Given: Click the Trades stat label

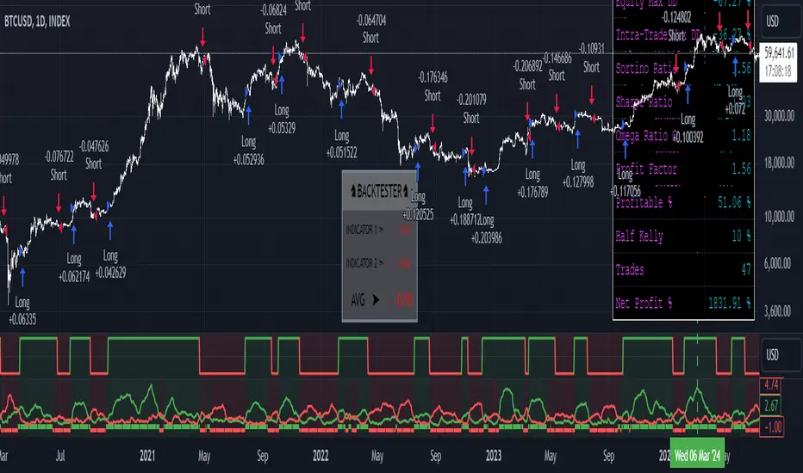Looking at the screenshot, I should click(x=630, y=269).
